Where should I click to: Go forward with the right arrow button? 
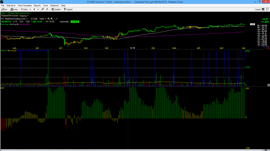click(34, 9)
